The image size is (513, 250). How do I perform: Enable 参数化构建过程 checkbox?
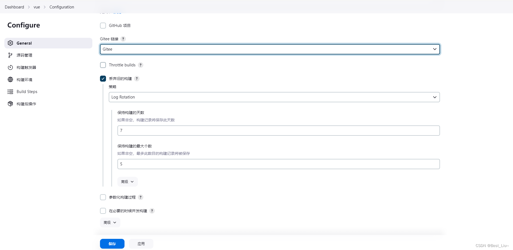coord(103,197)
